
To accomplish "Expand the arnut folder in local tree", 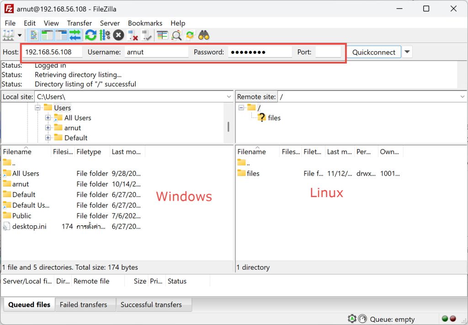I will click(x=48, y=128).
